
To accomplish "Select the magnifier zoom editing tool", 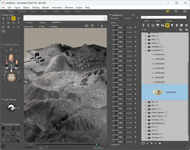I will (18, 27).
